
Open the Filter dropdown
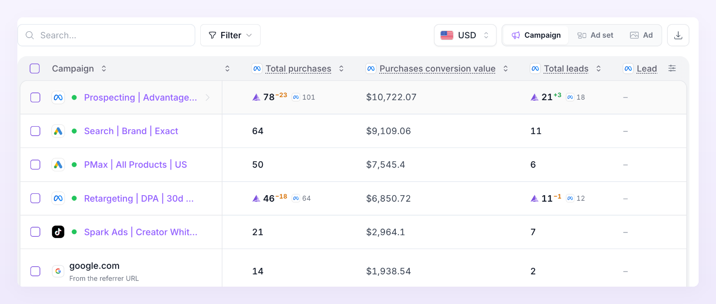point(230,35)
